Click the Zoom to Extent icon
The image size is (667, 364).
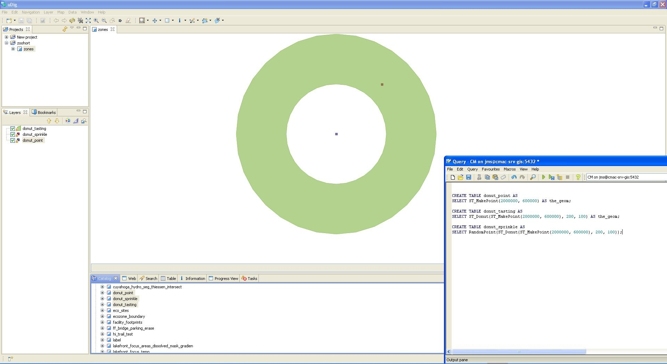(88, 20)
